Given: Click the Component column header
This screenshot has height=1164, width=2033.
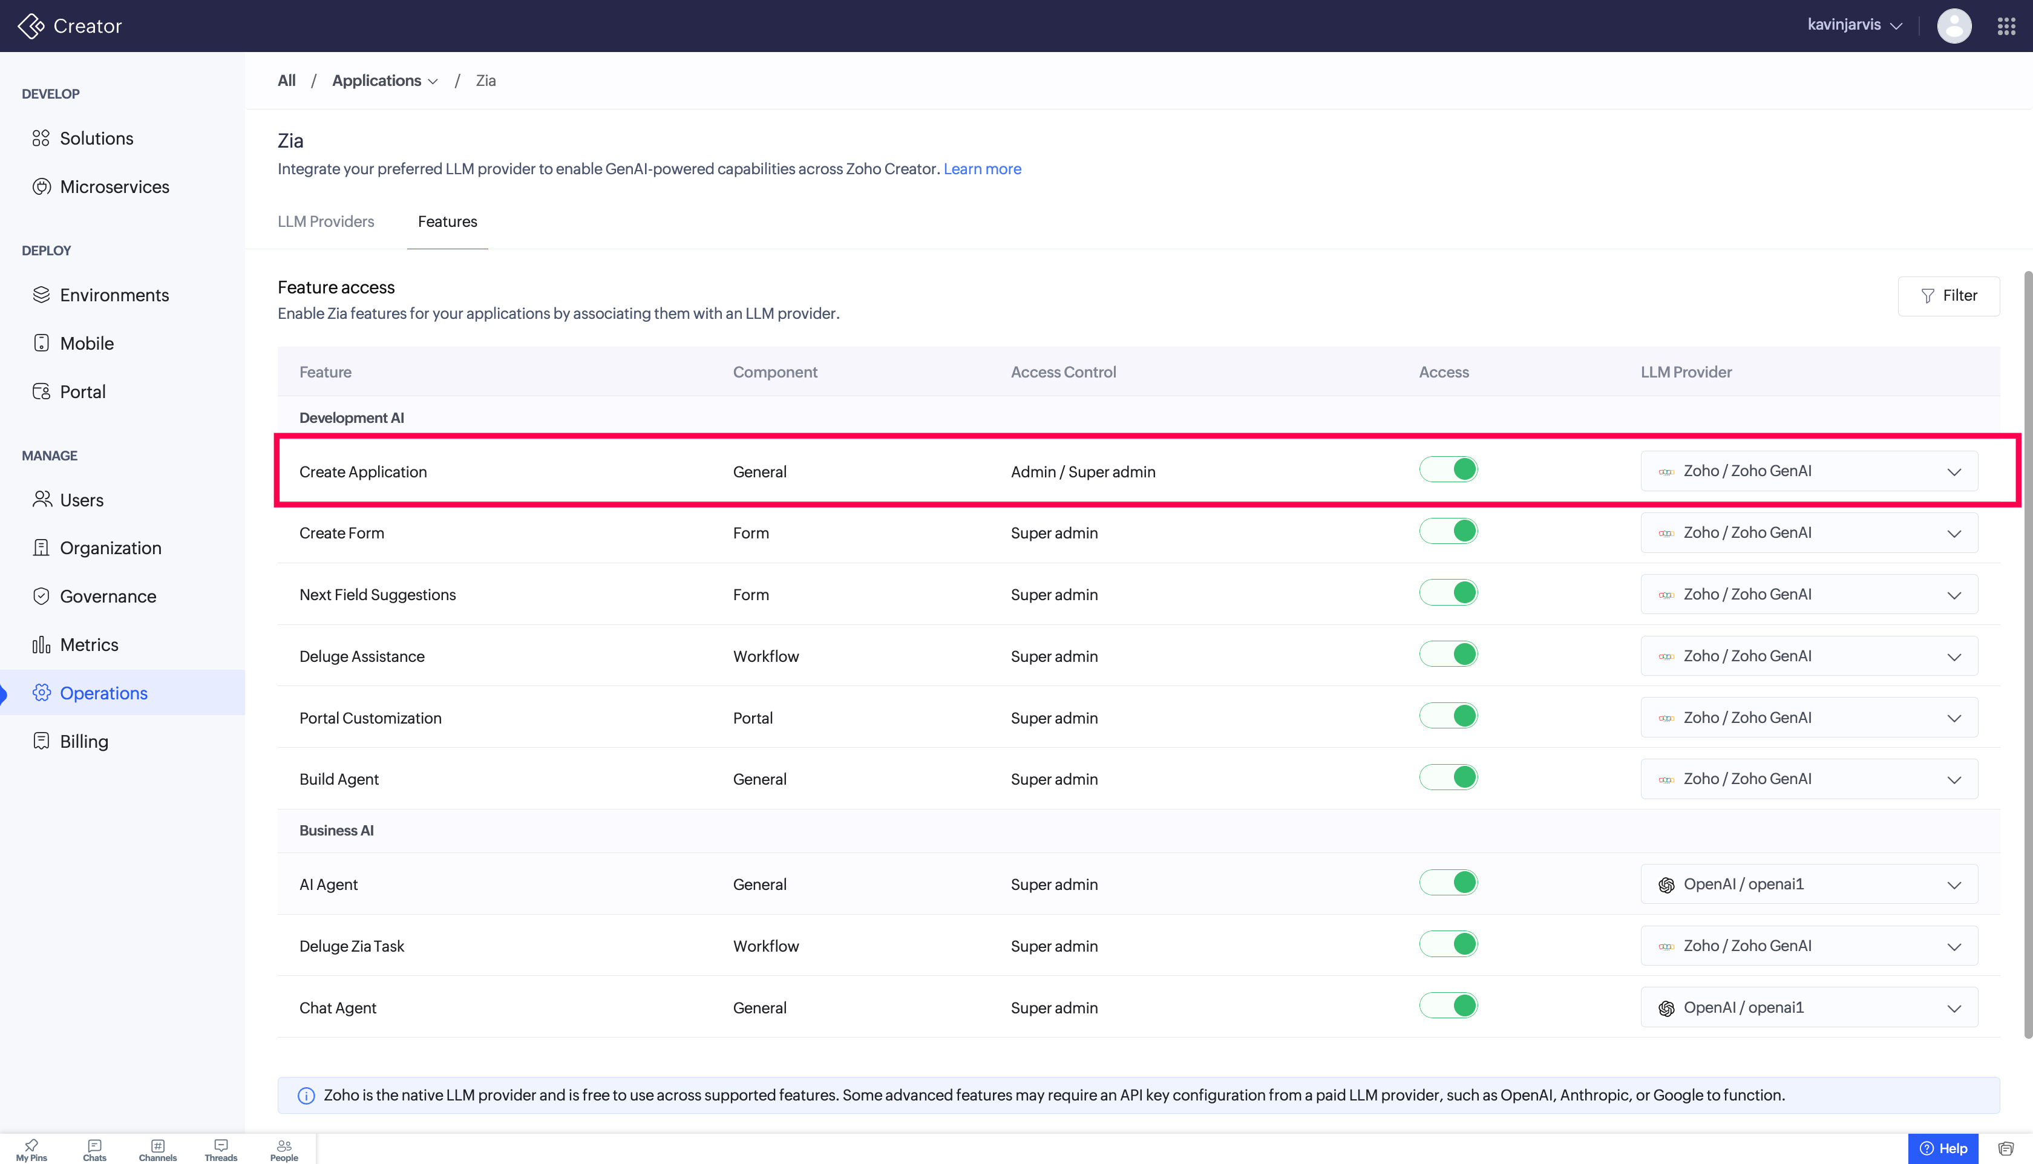Looking at the screenshot, I should tap(774, 371).
